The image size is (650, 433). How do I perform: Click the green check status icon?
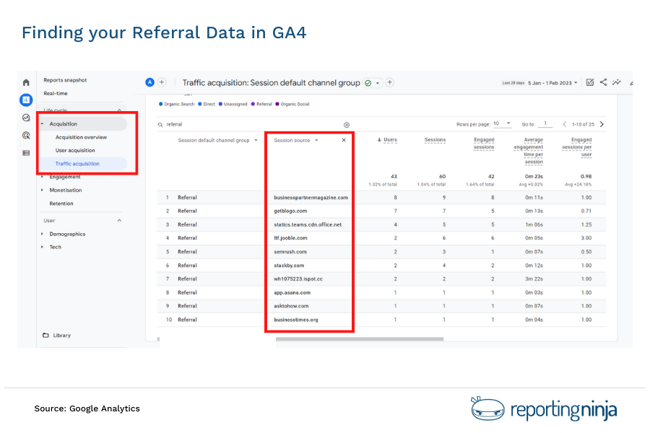click(368, 83)
